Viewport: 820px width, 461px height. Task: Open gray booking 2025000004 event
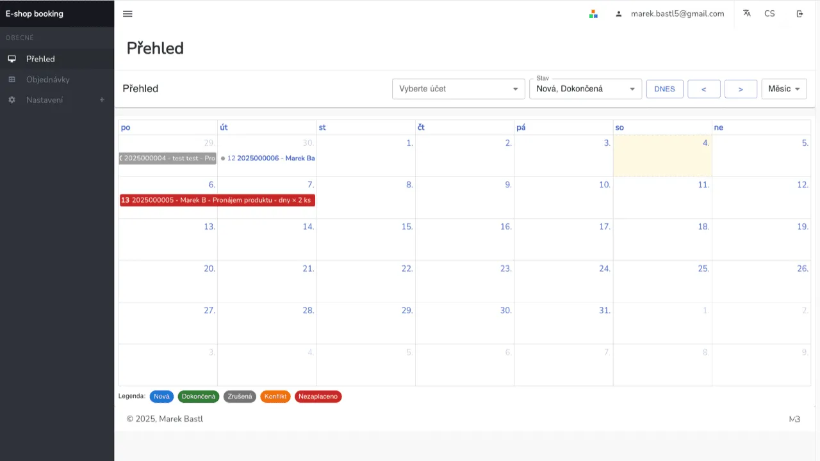pyautogui.click(x=168, y=158)
